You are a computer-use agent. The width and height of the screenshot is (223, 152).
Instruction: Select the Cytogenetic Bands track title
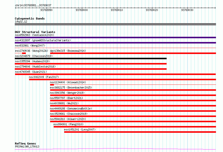point(30,18)
